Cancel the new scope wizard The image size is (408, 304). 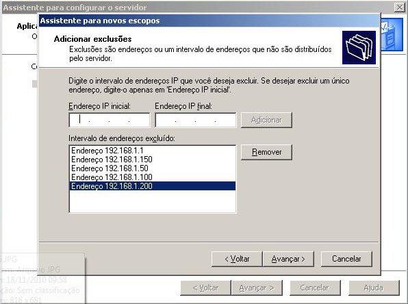[346, 259]
